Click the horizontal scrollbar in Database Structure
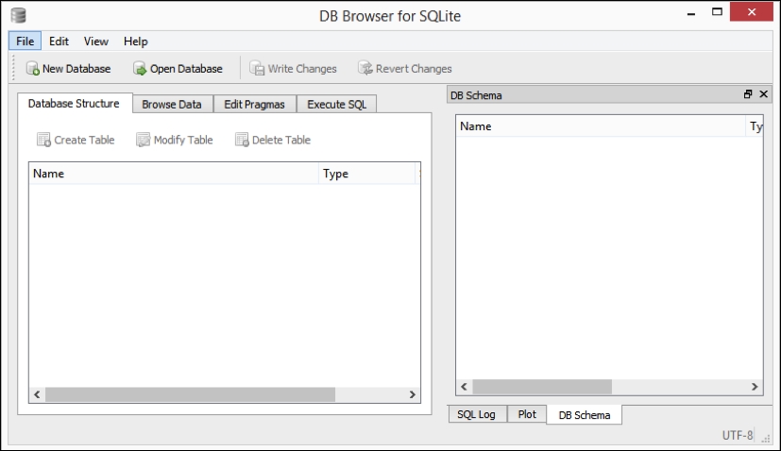 pos(189,393)
